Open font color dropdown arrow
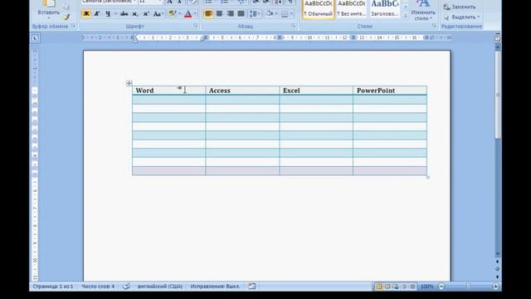The image size is (531, 299). [x=195, y=14]
